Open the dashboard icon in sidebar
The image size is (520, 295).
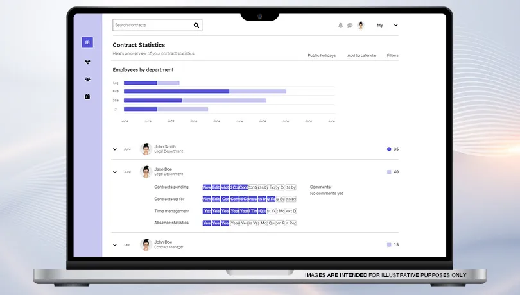pos(87,42)
